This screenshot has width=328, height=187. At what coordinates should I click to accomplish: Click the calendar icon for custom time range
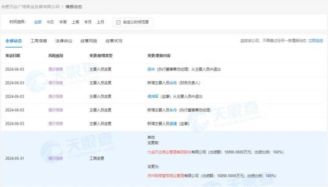click(x=118, y=22)
